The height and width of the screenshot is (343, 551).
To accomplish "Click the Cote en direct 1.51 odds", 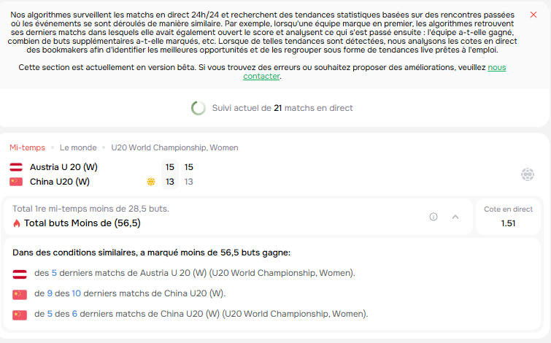I will click(508, 217).
